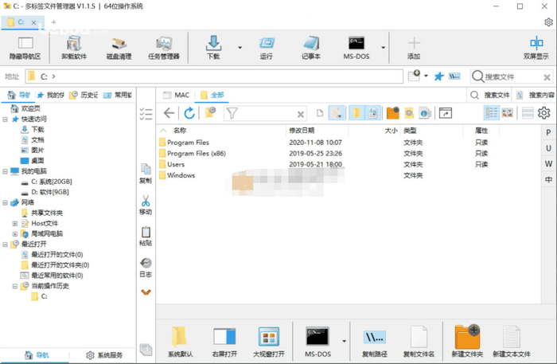Open the 日志 log icon
The image size is (557, 364).
[146, 268]
